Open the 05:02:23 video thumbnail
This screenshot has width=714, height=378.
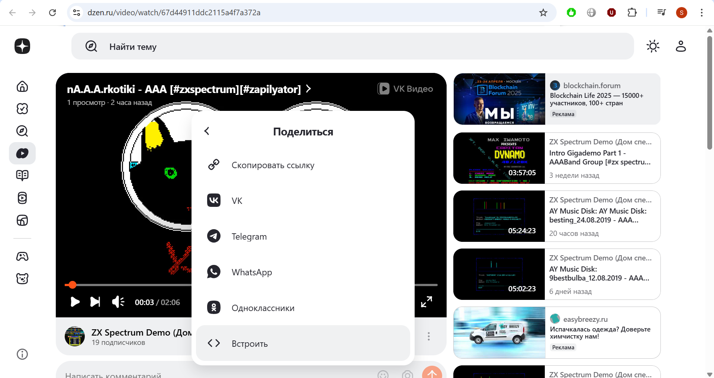click(x=499, y=274)
